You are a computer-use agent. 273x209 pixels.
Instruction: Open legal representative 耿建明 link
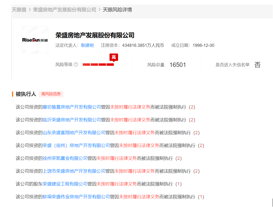point(87,45)
